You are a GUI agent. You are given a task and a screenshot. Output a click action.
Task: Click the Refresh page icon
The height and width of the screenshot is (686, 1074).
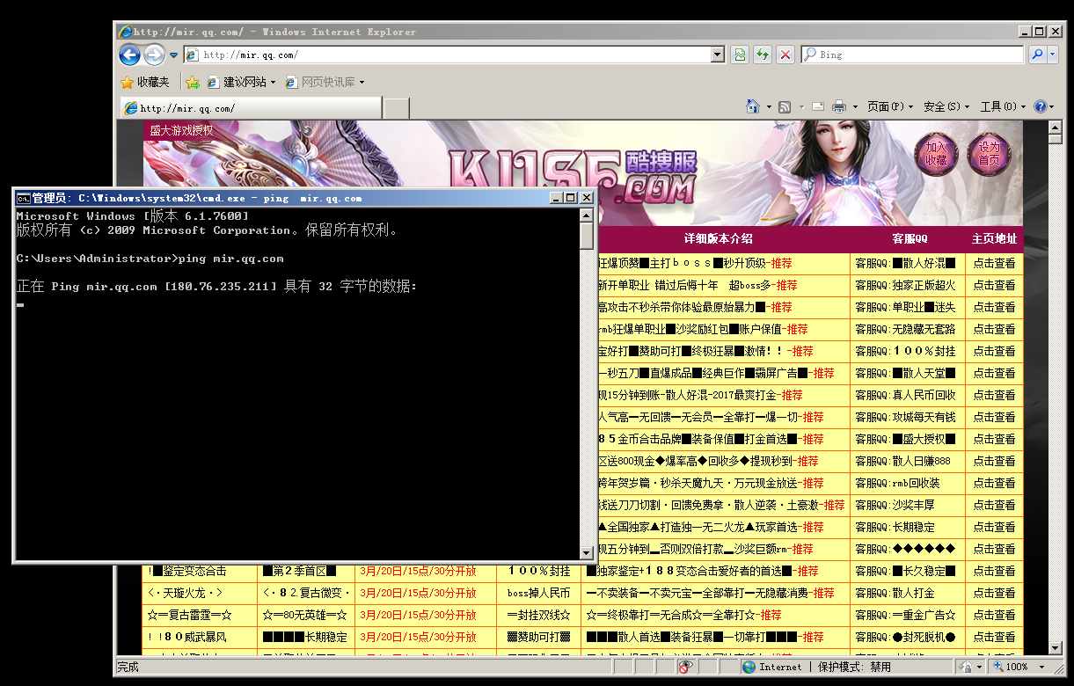(x=763, y=55)
